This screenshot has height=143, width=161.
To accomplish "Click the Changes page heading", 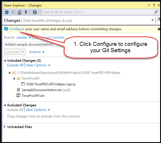I will [x=12, y=20].
